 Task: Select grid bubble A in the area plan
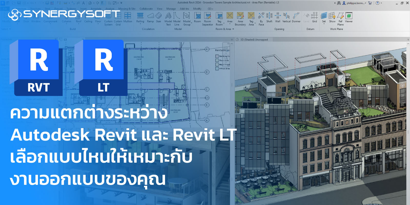(x=207, y=120)
